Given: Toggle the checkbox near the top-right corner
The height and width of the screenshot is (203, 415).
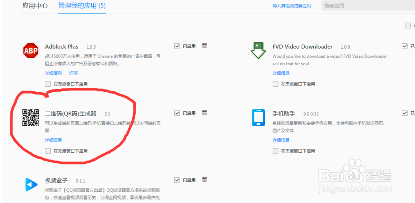Looking at the screenshot, I should coord(408,26).
